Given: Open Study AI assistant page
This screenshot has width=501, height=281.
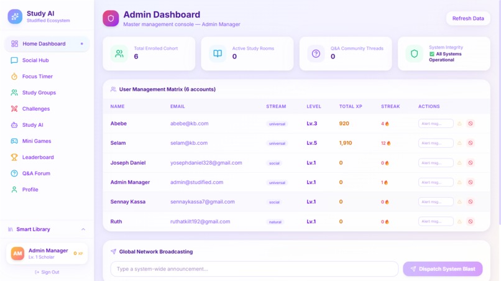Looking at the screenshot, I should 47,125.
